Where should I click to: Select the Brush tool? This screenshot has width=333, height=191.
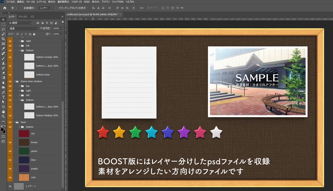tap(3, 58)
